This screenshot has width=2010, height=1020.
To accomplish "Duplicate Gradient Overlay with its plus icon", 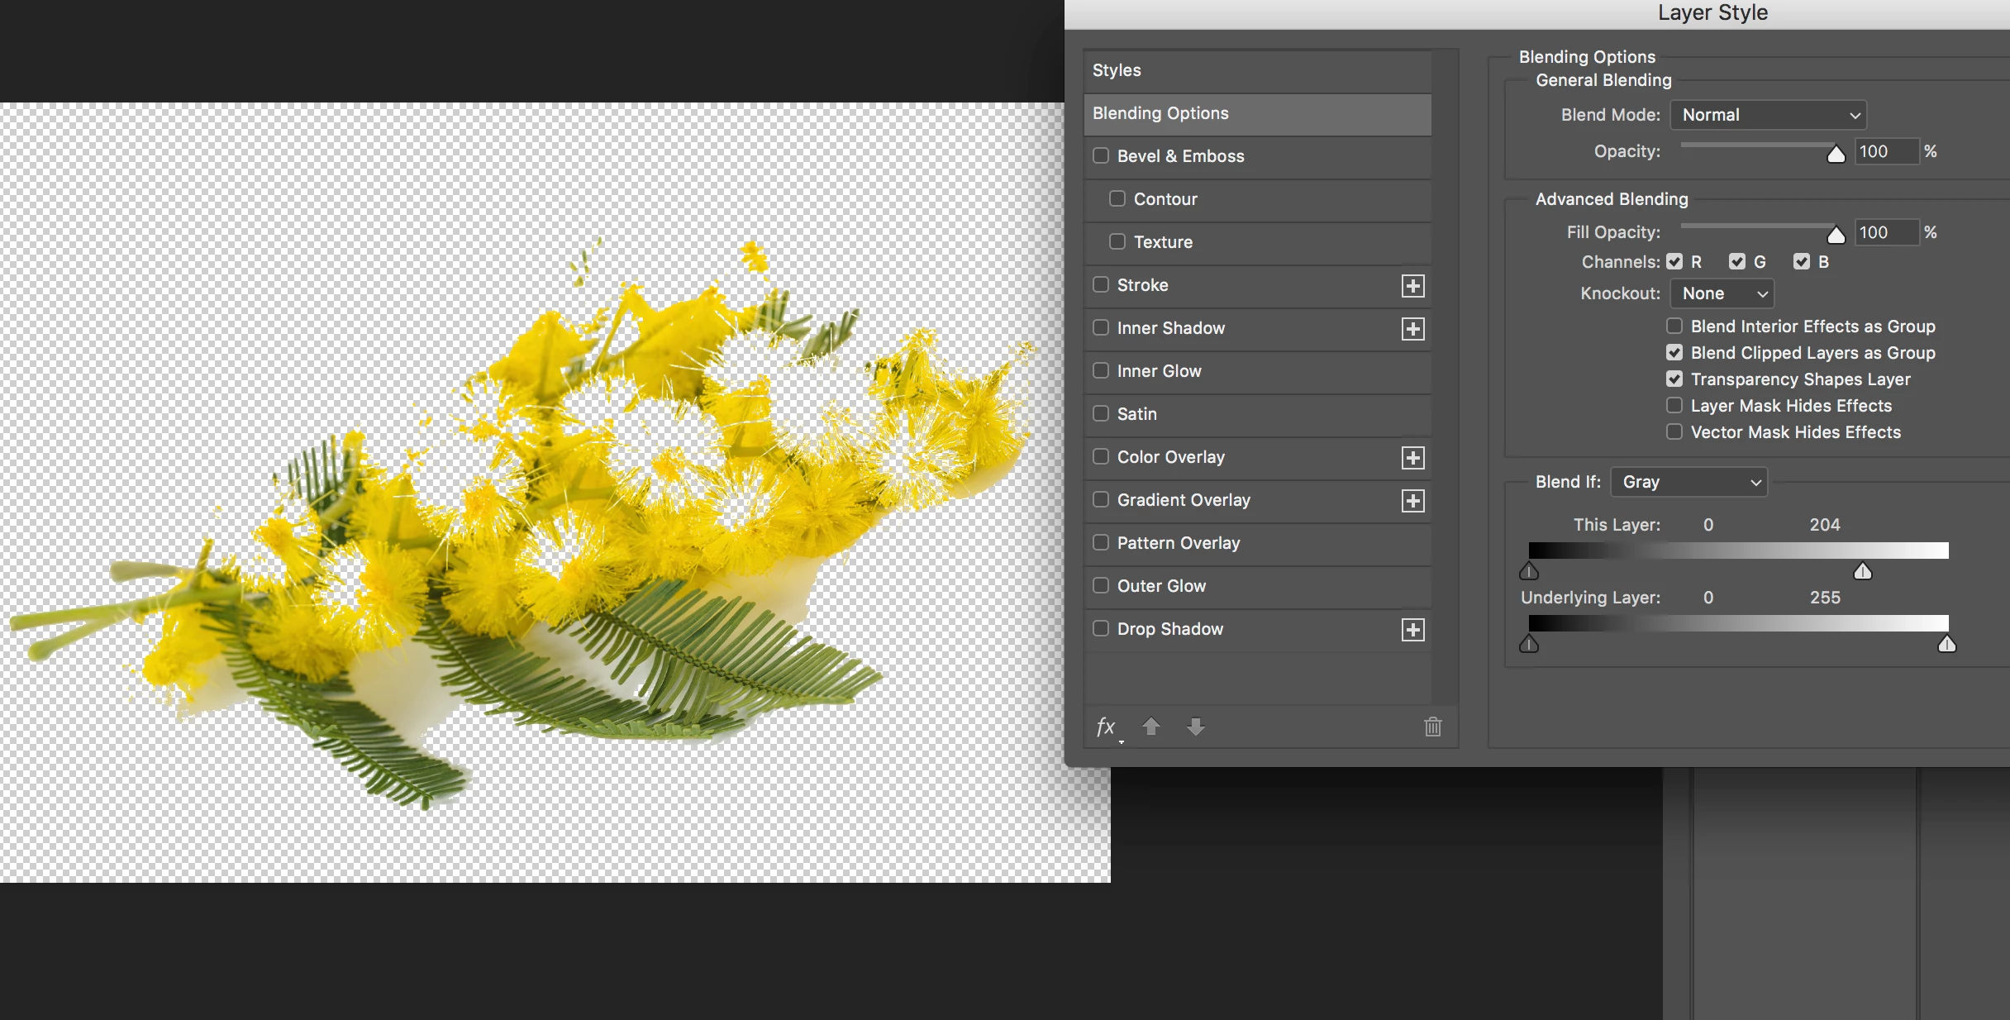I will coord(1412,501).
